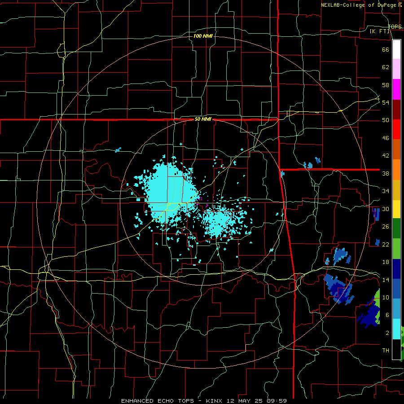Click the '10' legend value

386,298
